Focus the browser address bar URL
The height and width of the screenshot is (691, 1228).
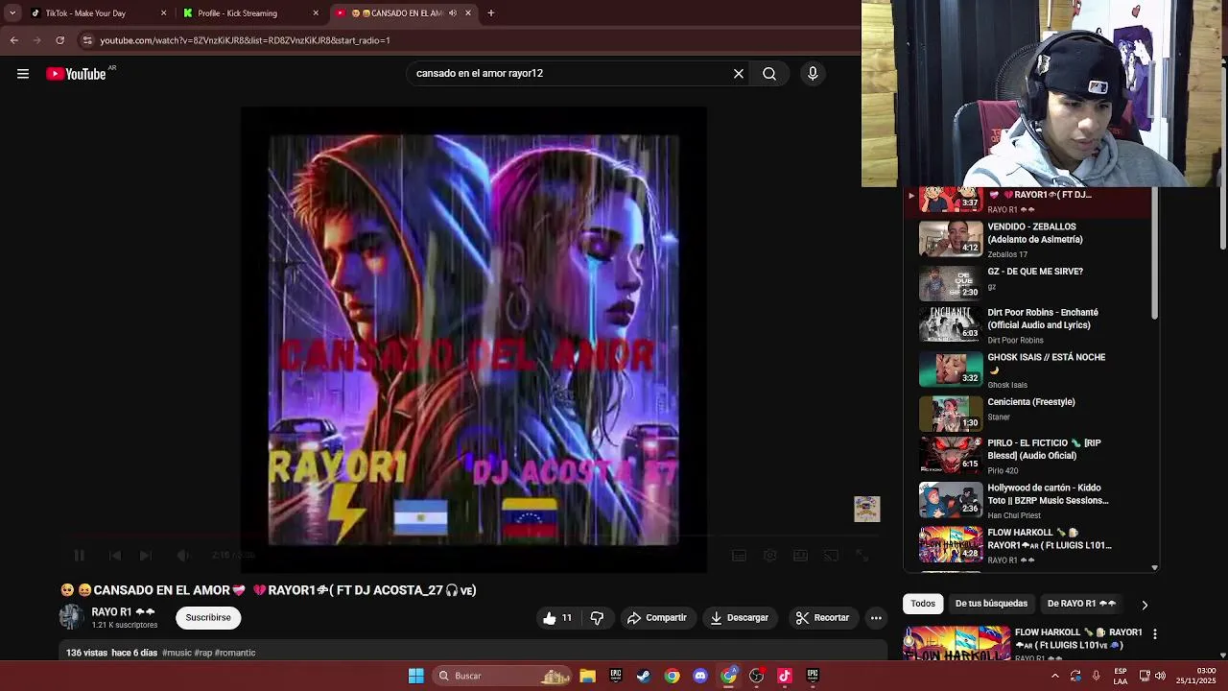(x=245, y=40)
